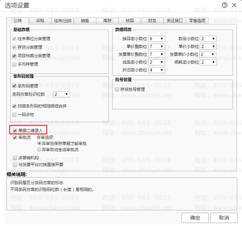Expand 单价小数位 dropdown
The image size is (242, 226).
208,47
